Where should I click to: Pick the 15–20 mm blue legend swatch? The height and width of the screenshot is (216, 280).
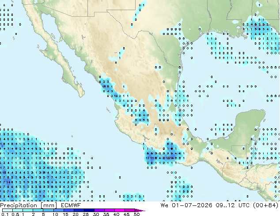[68, 210]
